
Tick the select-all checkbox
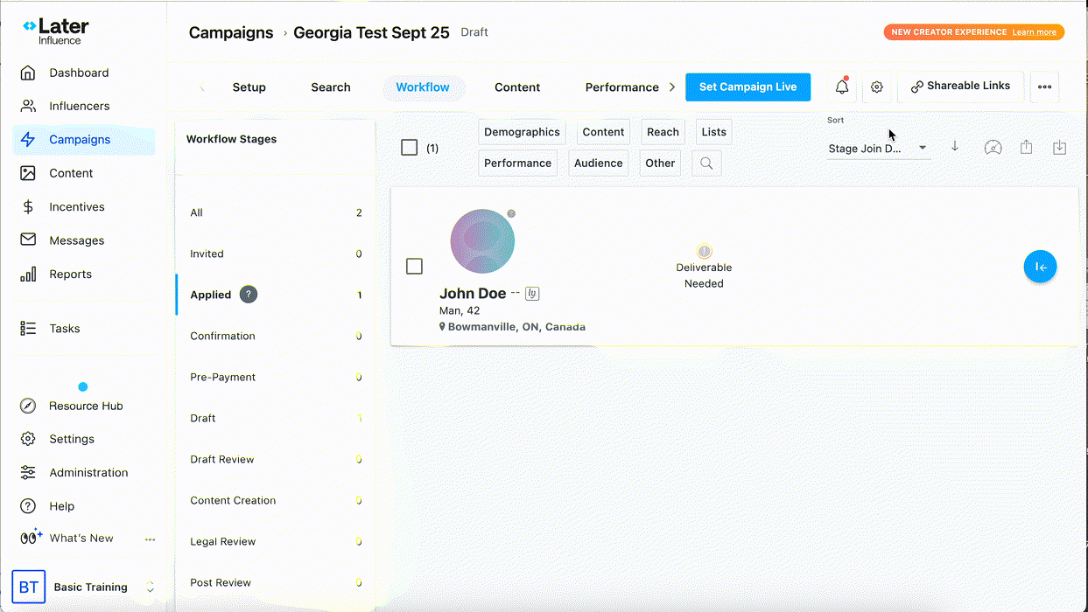pos(409,148)
